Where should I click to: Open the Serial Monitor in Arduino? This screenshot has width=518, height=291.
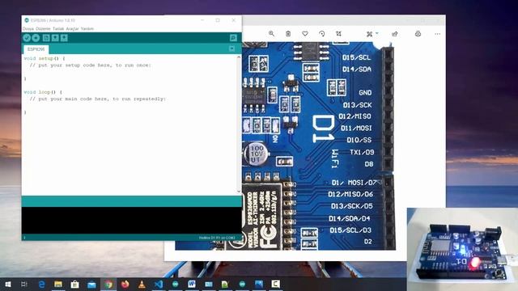pos(233,38)
